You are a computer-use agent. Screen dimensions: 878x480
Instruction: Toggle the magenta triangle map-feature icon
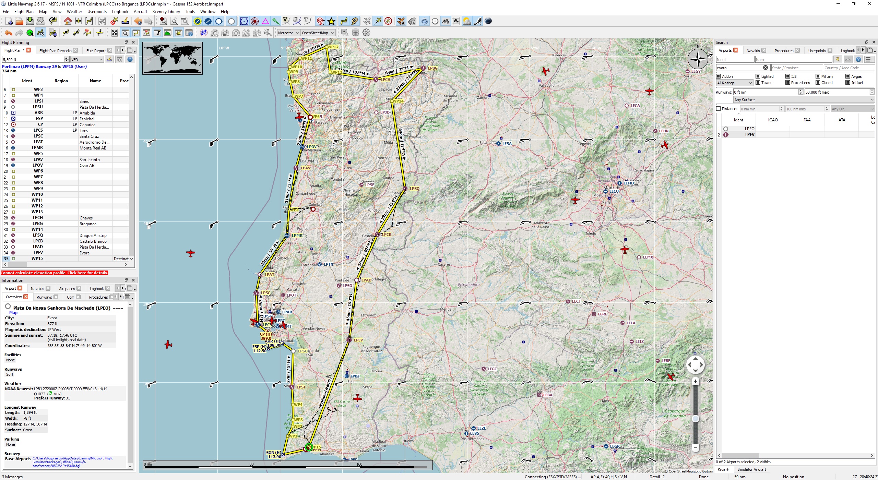click(x=265, y=21)
